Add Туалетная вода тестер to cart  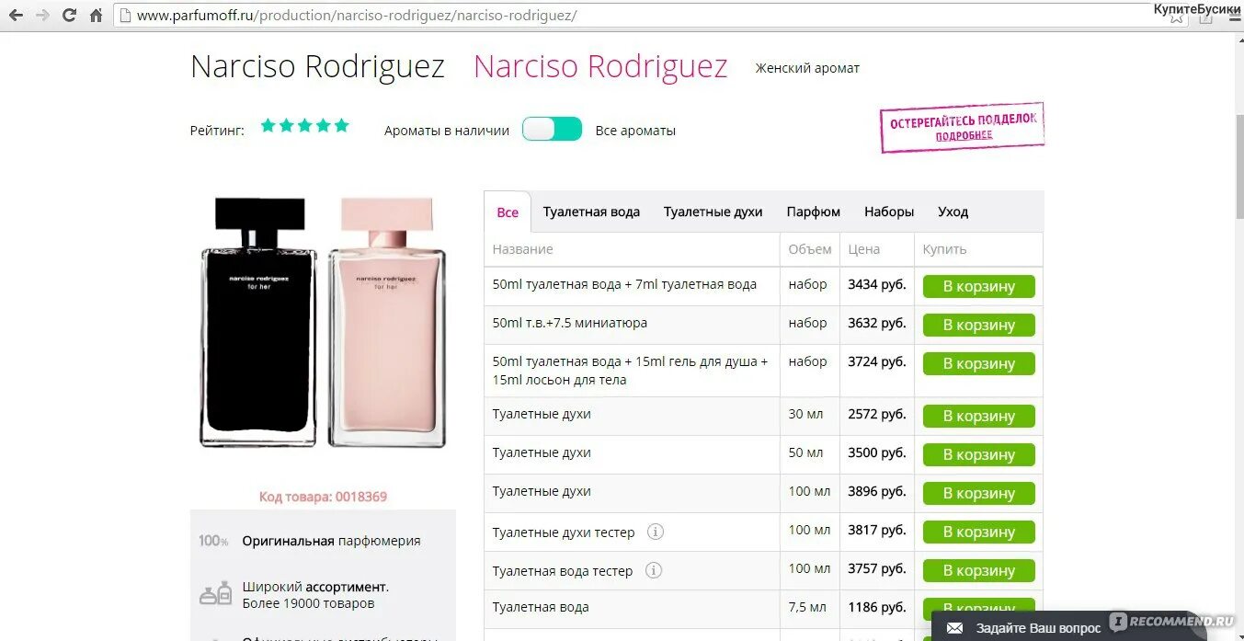[979, 571]
